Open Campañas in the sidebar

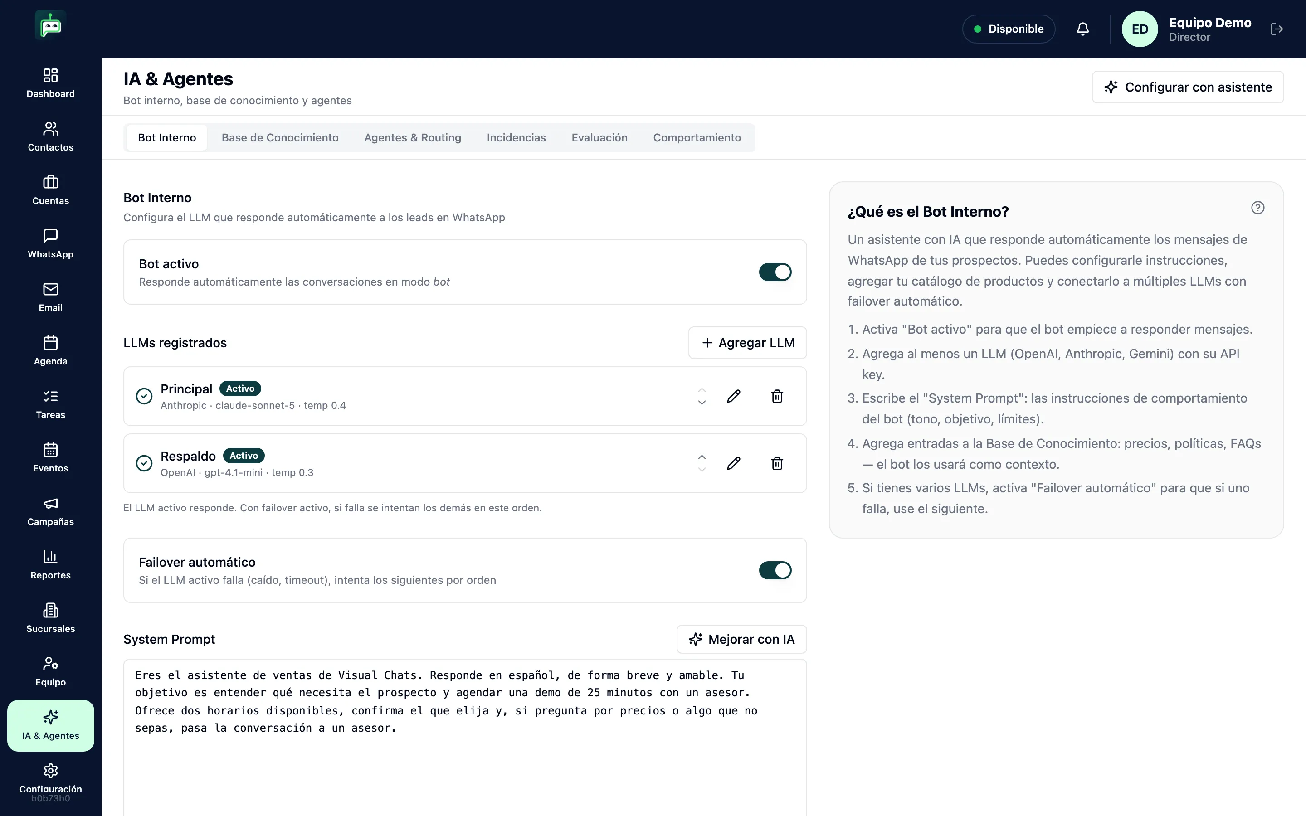pyautogui.click(x=51, y=510)
